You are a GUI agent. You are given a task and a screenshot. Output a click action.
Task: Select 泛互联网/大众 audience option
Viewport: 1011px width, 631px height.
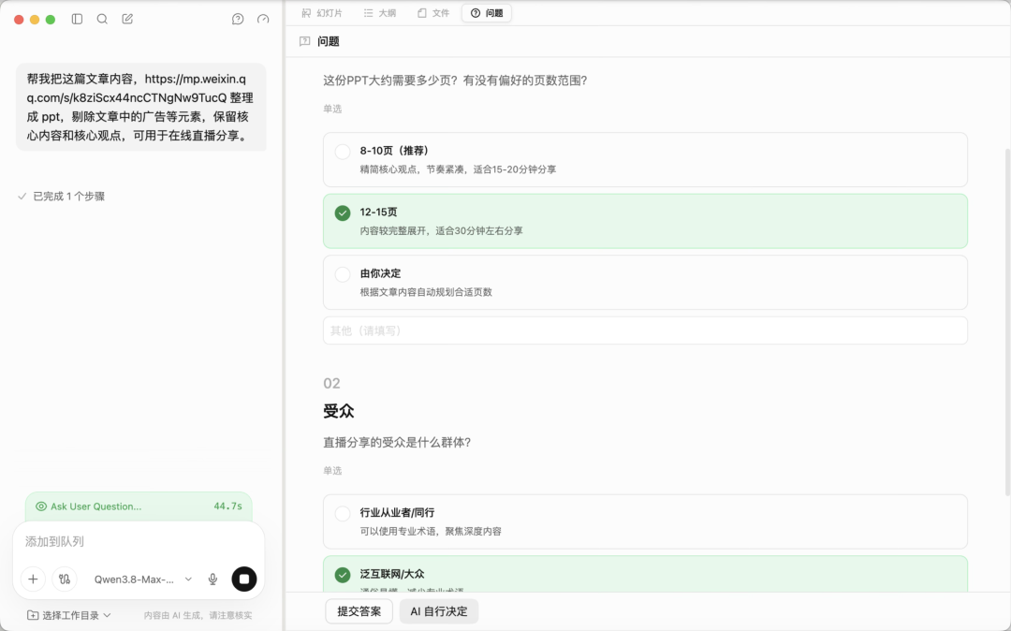pyautogui.click(x=645, y=574)
